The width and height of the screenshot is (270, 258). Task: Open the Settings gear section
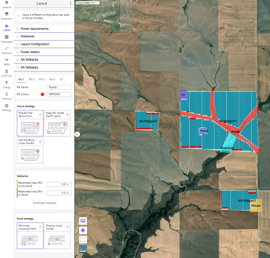coord(6,107)
